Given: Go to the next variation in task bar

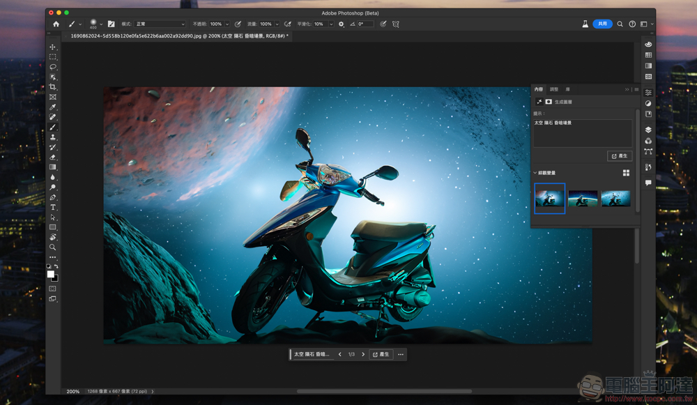Looking at the screenshot, I should pos(363,354).
